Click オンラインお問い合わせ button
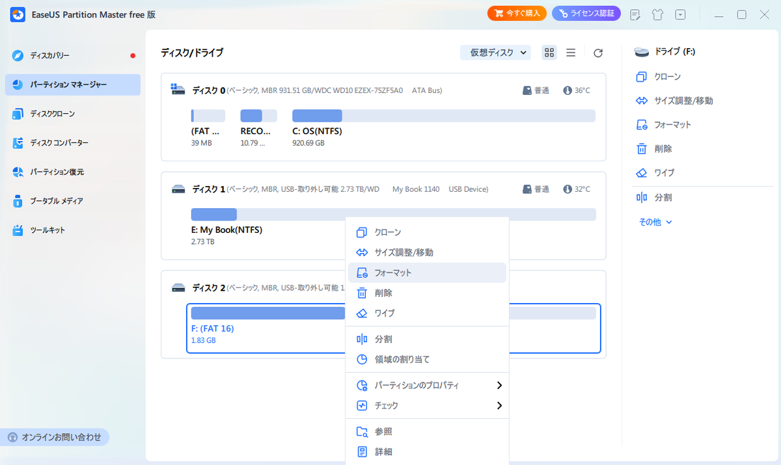Image resolution: width=781 pixels, height=465 pixels. [x=55, y=437]
